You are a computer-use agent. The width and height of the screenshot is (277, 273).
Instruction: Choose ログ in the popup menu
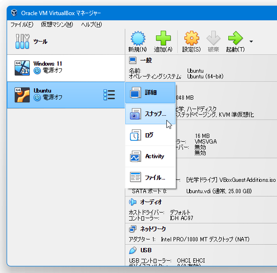150,135
